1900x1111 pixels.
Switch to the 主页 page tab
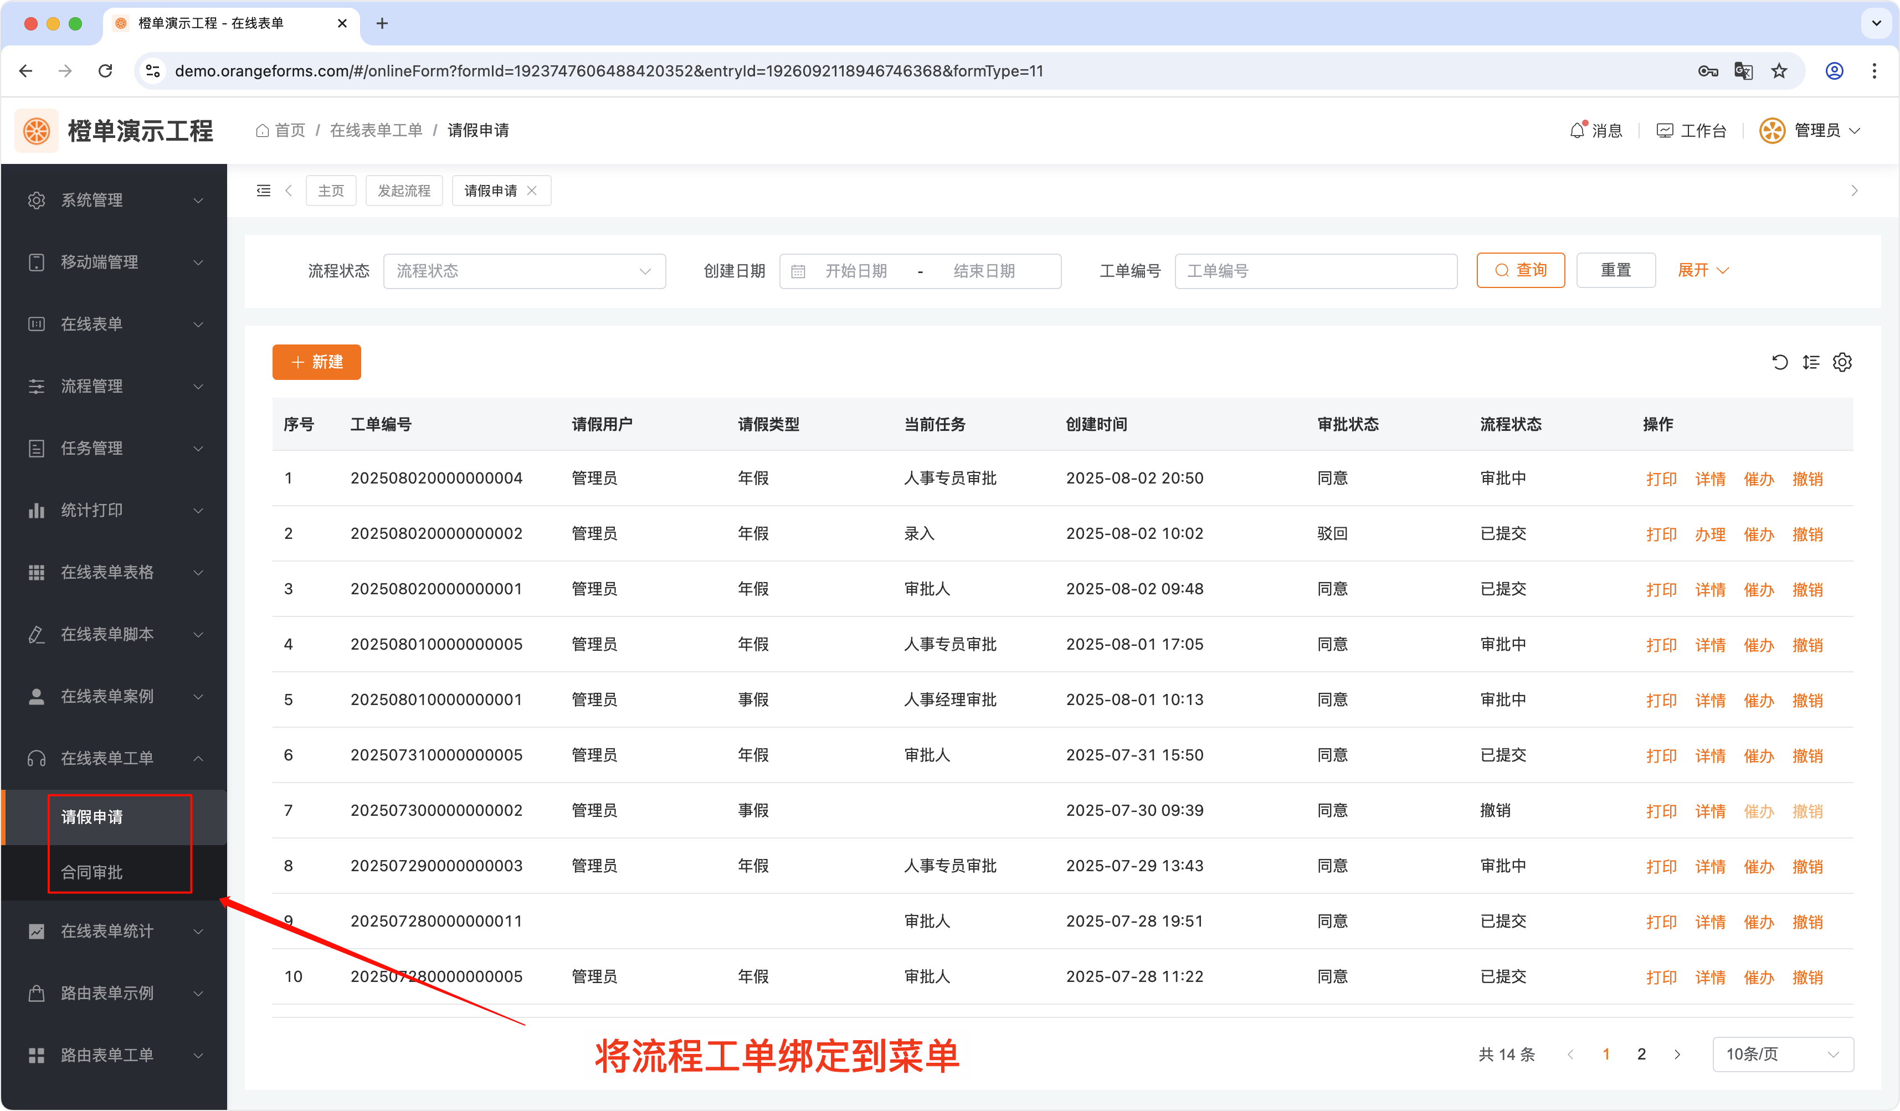point(331,191)
